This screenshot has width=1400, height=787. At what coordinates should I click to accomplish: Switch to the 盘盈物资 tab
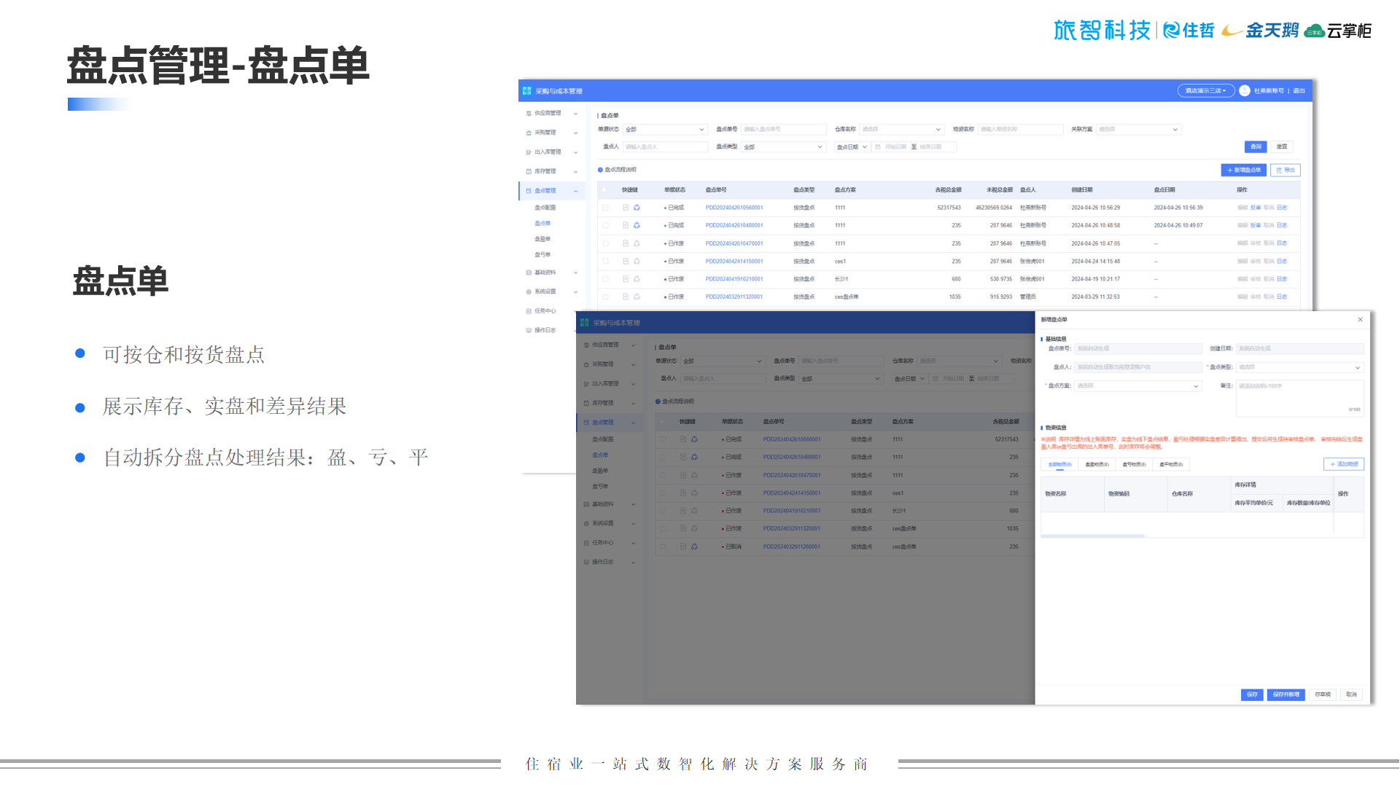click(1097, 464)
